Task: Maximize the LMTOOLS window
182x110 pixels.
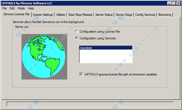Action: pyautogui.click(x=174, y=3)
